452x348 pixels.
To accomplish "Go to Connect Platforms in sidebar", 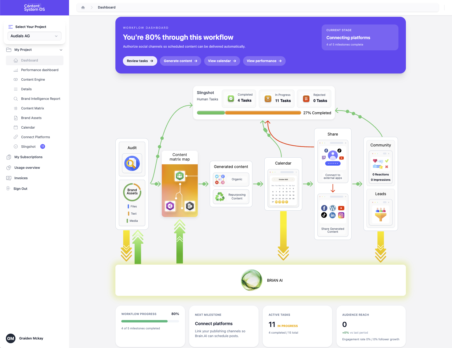I will (35, 137).
